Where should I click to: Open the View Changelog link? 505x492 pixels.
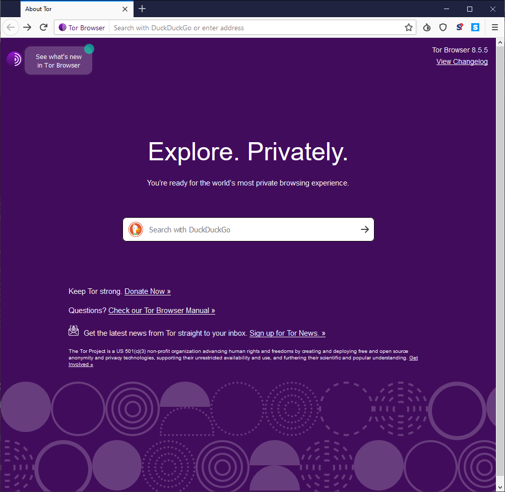click(x=462, y=61)
